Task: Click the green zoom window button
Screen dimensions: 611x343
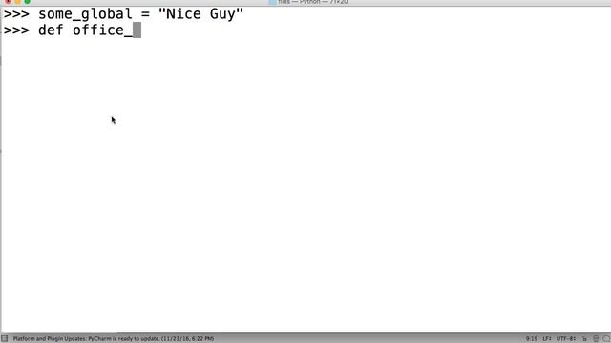Action: point(28,2)
